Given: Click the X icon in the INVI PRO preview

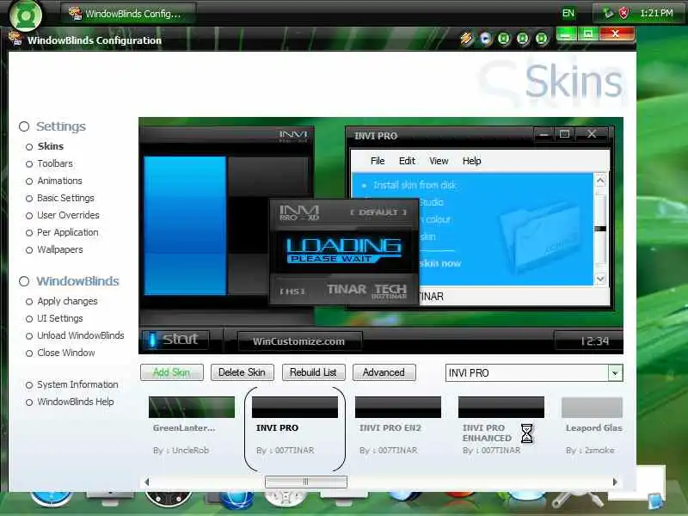Looking at the screenshot, I should click(592, 134).
